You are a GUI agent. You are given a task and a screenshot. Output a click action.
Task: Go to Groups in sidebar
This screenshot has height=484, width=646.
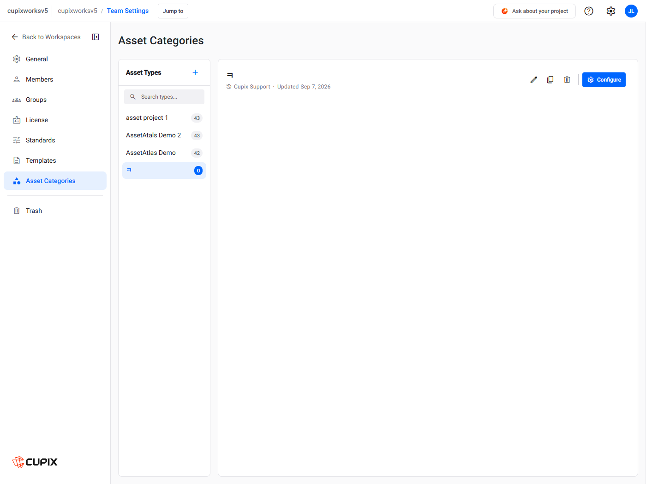pos(55,100)
